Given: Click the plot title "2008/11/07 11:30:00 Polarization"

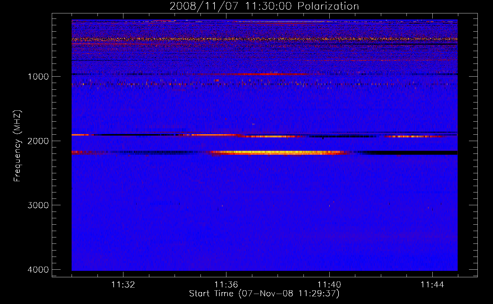Looking at the screenshot, I should pyautogui.click(x=264, y=6).
